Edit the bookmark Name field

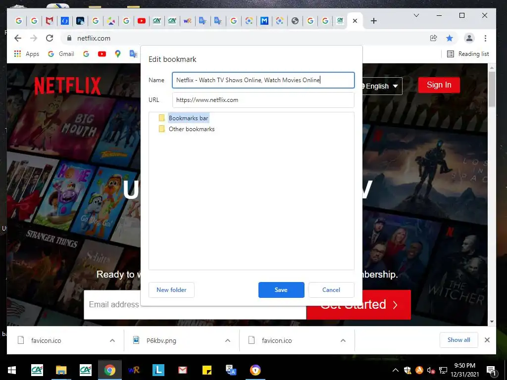click(x=263, y=80)
